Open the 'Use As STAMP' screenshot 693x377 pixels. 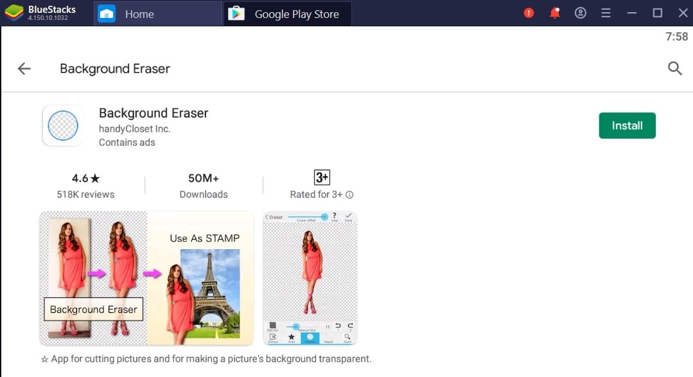[x=146, y=278]
